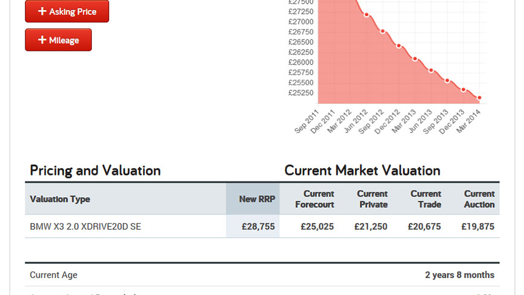This screenshot has height=295, width=524.
Task: Click plus icon on Asking Price button
Action: click(x=42, y=11)
